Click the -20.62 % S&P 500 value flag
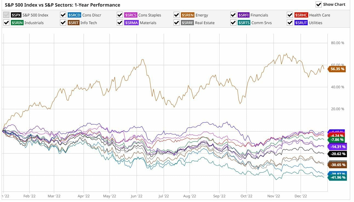 (x=338, y=154)
